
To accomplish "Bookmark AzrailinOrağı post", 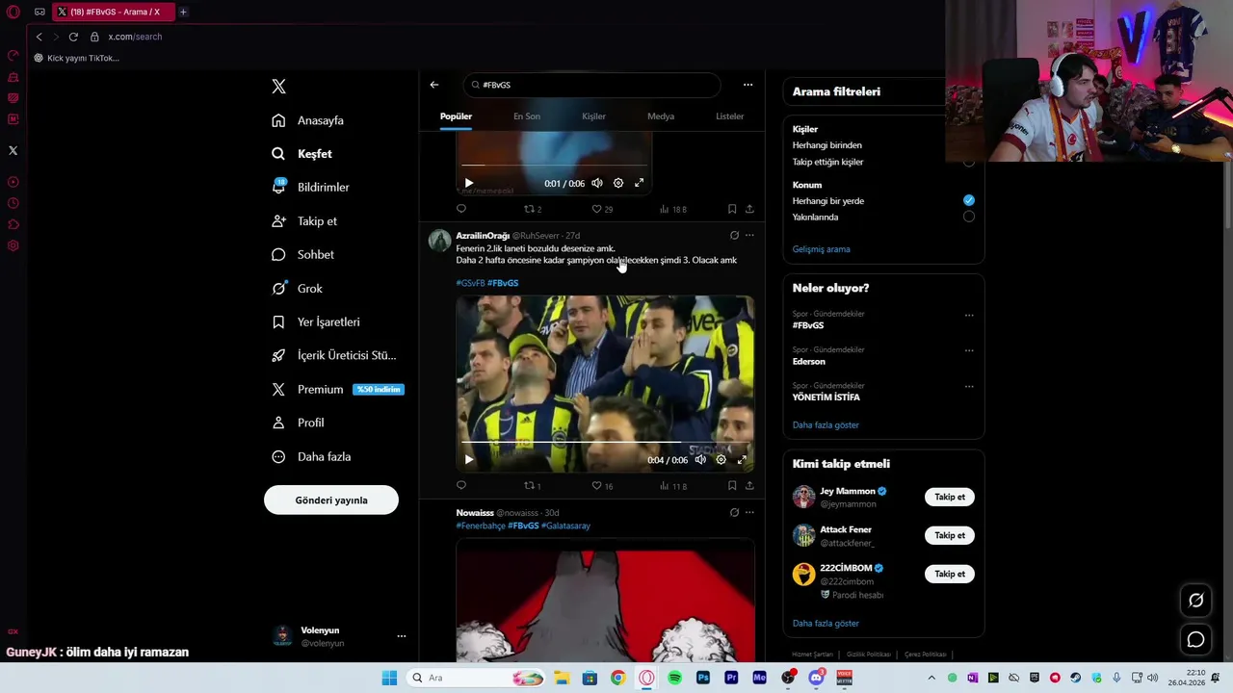I will (x=732, y=486).
